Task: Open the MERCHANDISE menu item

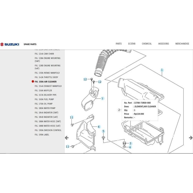Action: [182, 44]
